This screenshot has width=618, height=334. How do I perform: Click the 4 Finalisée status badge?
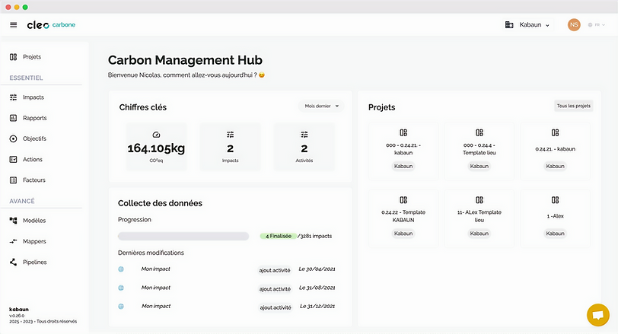point(279,236)
